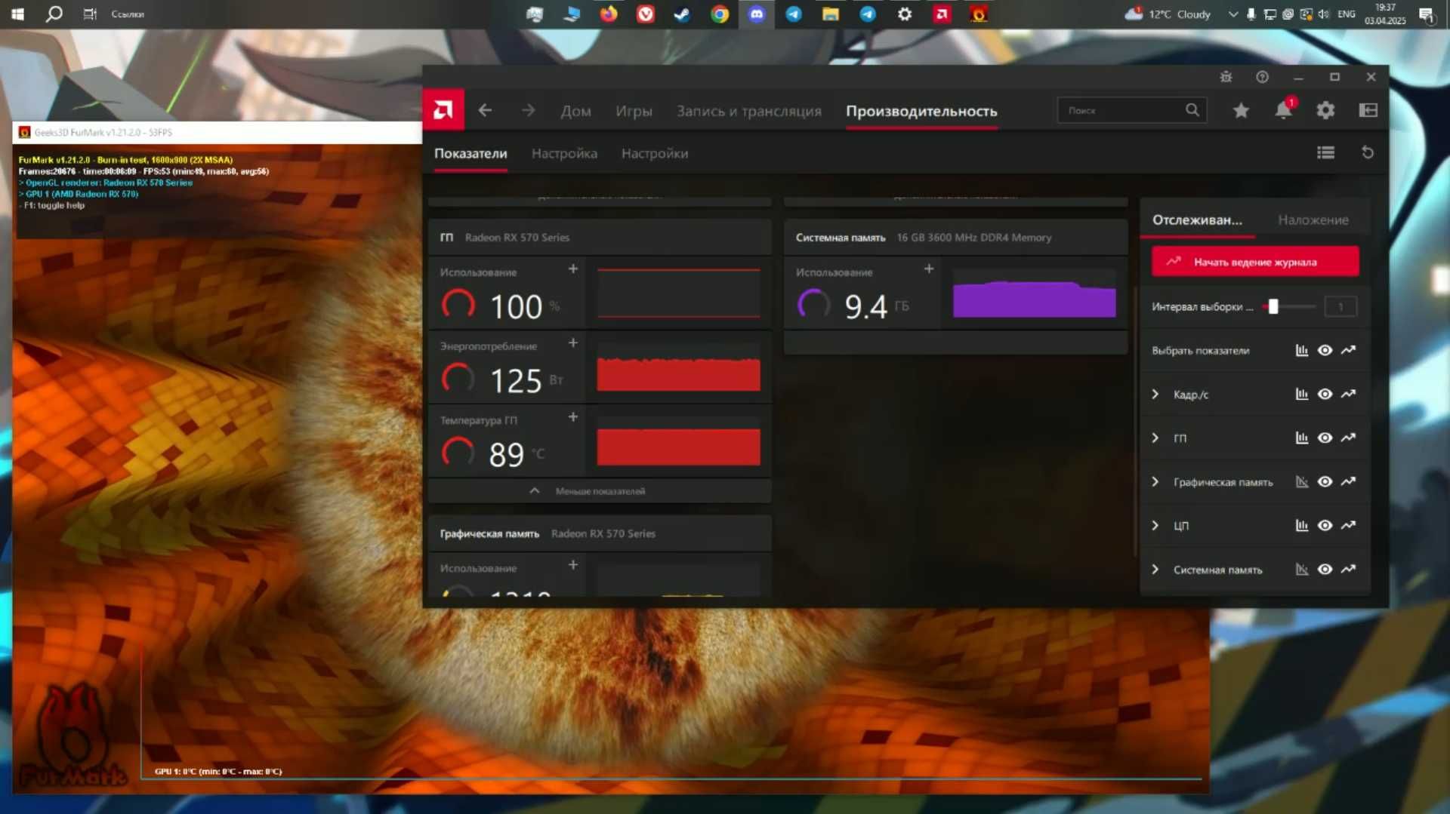The height and width of the screenshot is (814, 1450).
Task: Open Chrome from the taskbar
Action: [720, 14]
